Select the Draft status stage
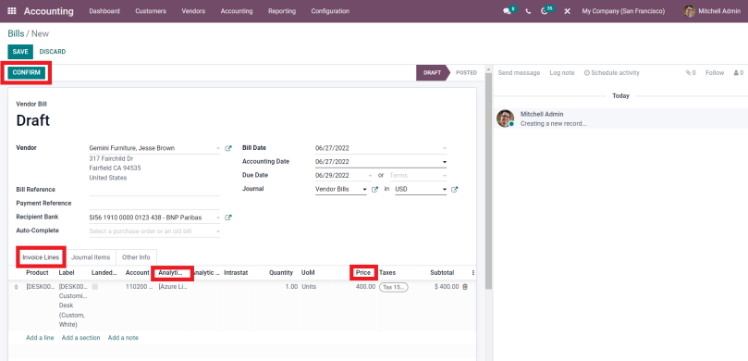748x361 pixels. coord(432,73)
